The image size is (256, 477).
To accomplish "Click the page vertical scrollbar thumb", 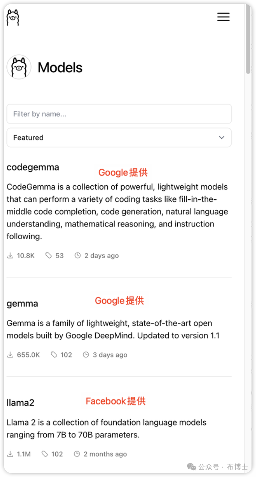I will [x=248, y=41].
